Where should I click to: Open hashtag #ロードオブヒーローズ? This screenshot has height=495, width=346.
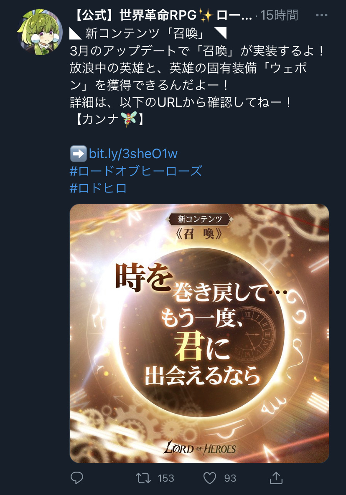(136, 171)
